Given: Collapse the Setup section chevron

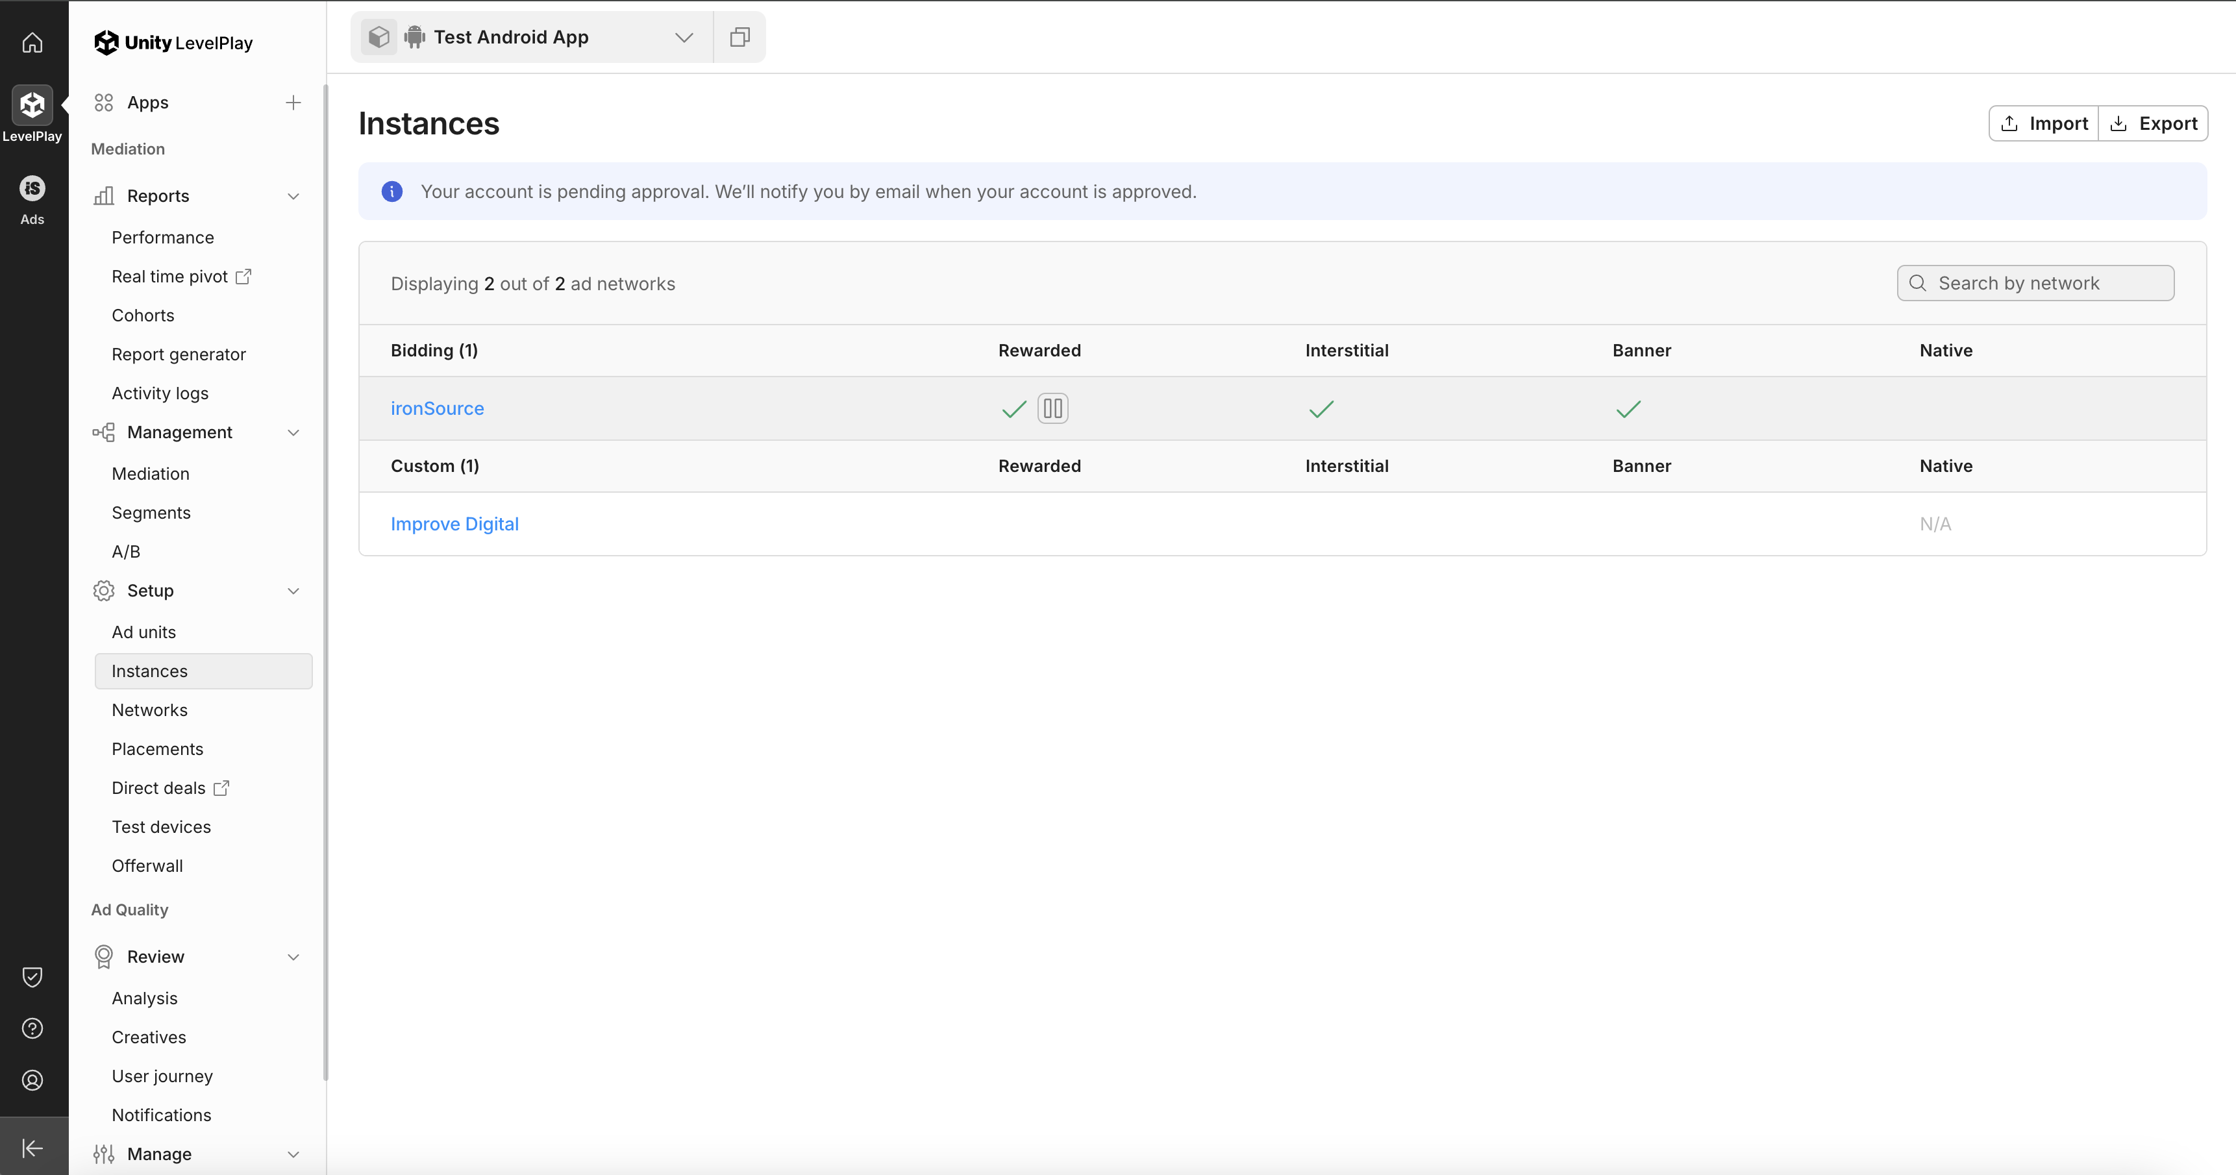Looking at the screenshot, I should click(293, 591).
